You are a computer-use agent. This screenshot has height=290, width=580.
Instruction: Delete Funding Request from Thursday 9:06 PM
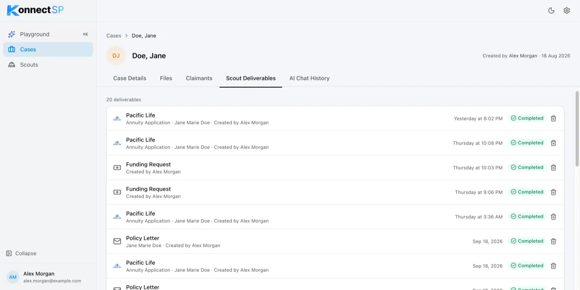pyautogui.click(x=553, y=192)
